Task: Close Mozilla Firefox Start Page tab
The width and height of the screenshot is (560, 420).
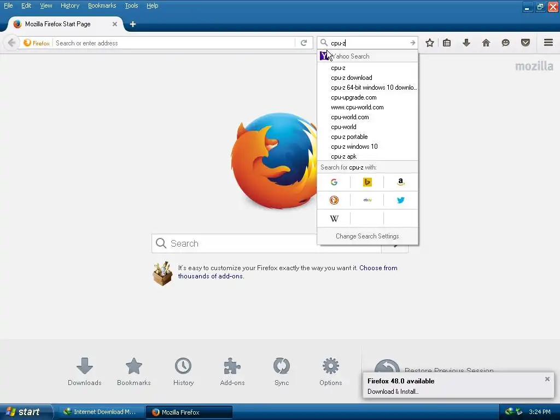Action: click(x=115, y=24)
